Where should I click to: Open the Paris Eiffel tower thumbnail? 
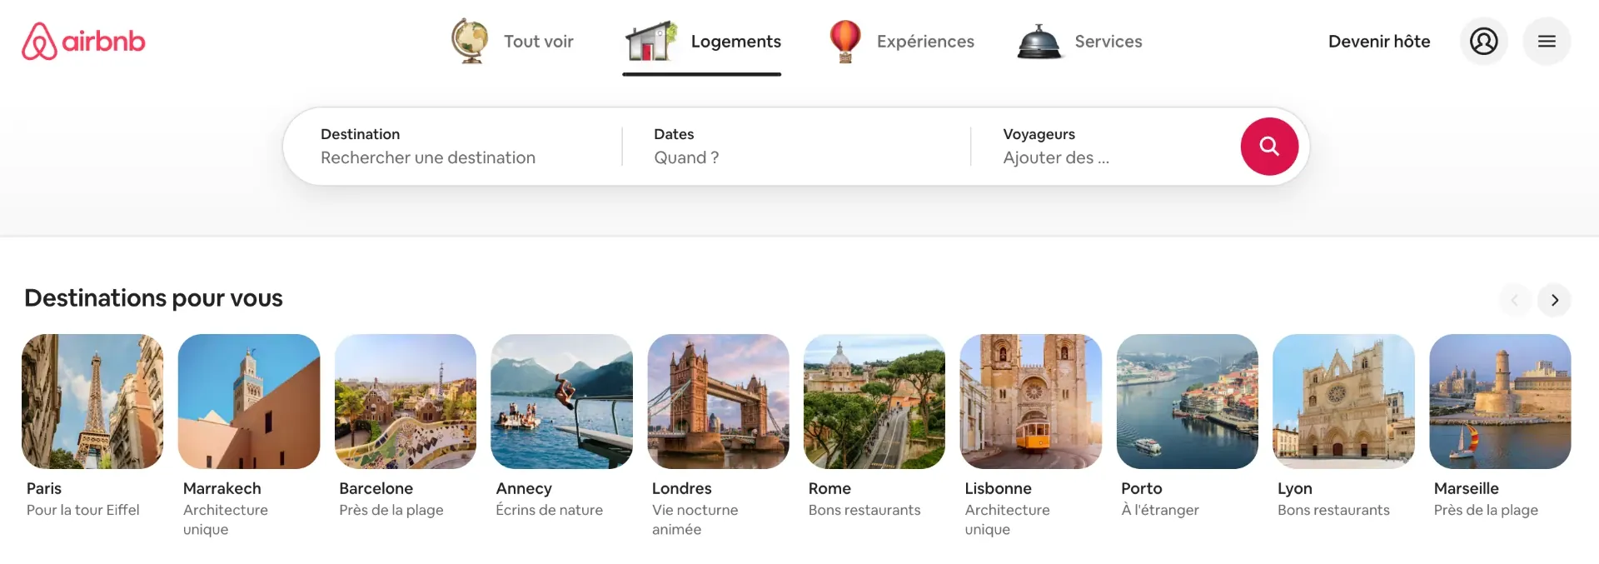tap(92, 402)
